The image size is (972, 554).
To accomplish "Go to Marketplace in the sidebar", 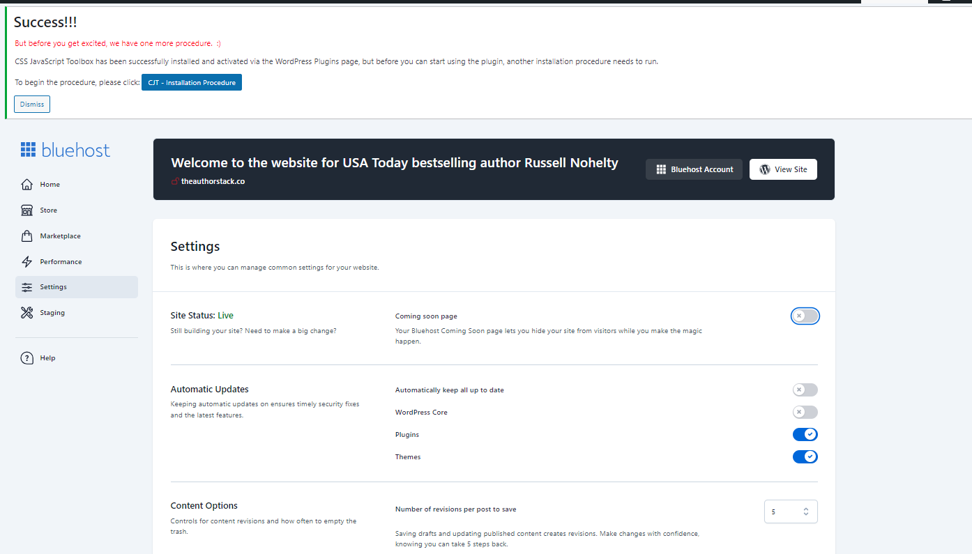I will coord(77,236).
